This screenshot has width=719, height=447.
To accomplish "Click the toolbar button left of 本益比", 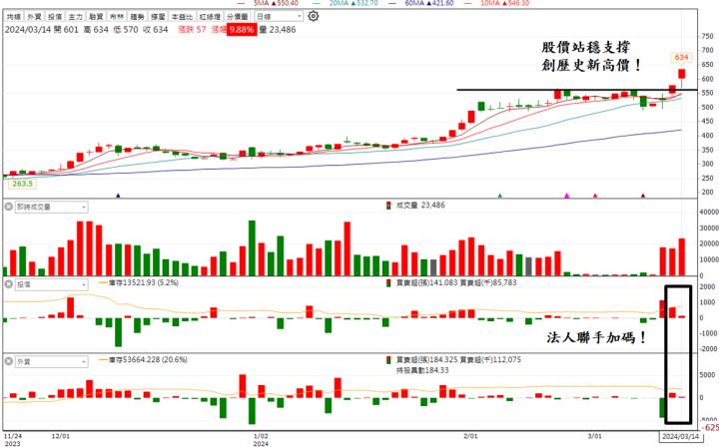I will click(x=158, y=17).
